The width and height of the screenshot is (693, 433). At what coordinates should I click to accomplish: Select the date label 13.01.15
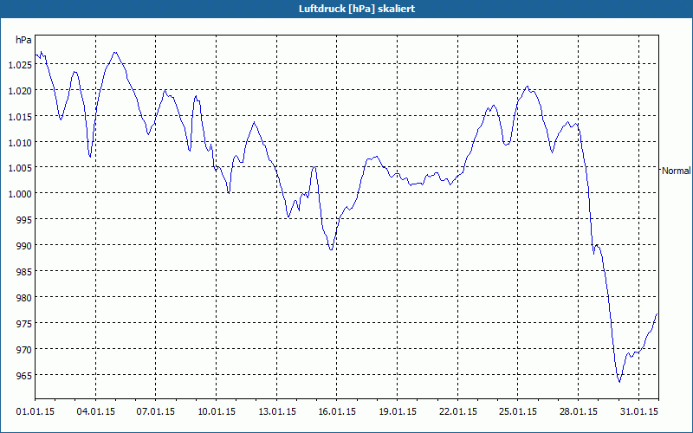(276, 411)
